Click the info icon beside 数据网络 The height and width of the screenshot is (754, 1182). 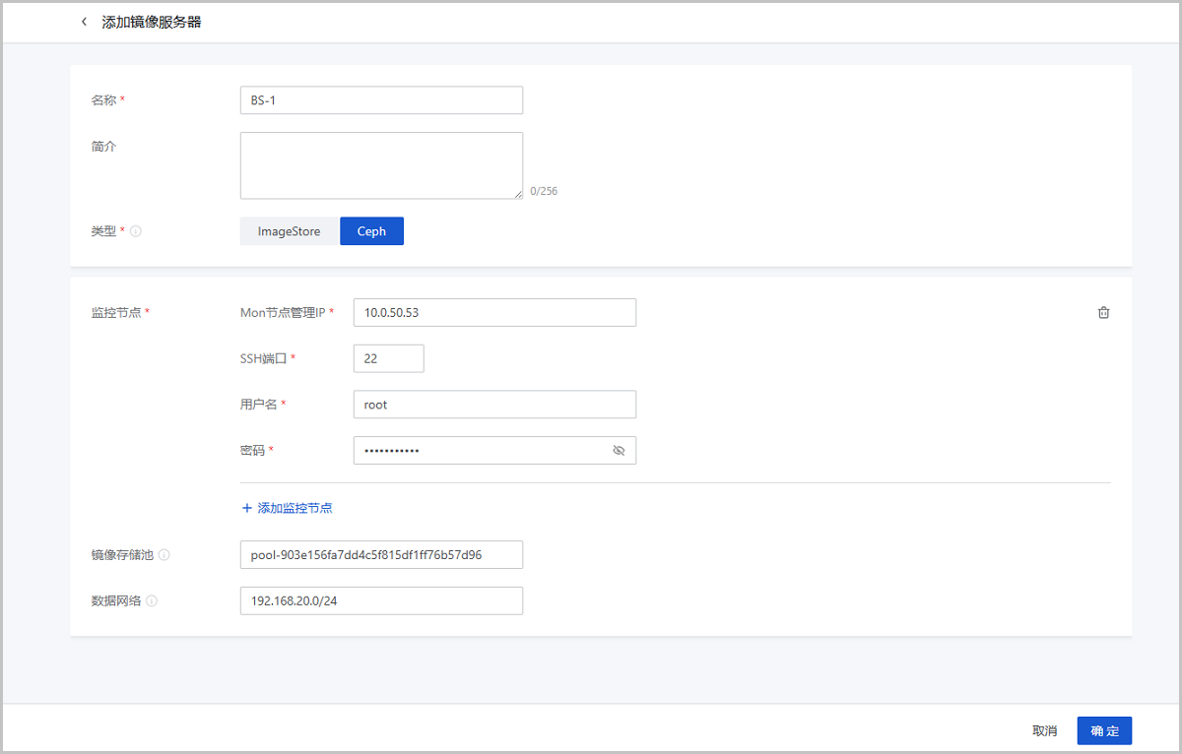pyautogui.click(x=153, y=601)
